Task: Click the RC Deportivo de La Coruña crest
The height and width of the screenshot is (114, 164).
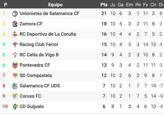Action: point(15,34)
